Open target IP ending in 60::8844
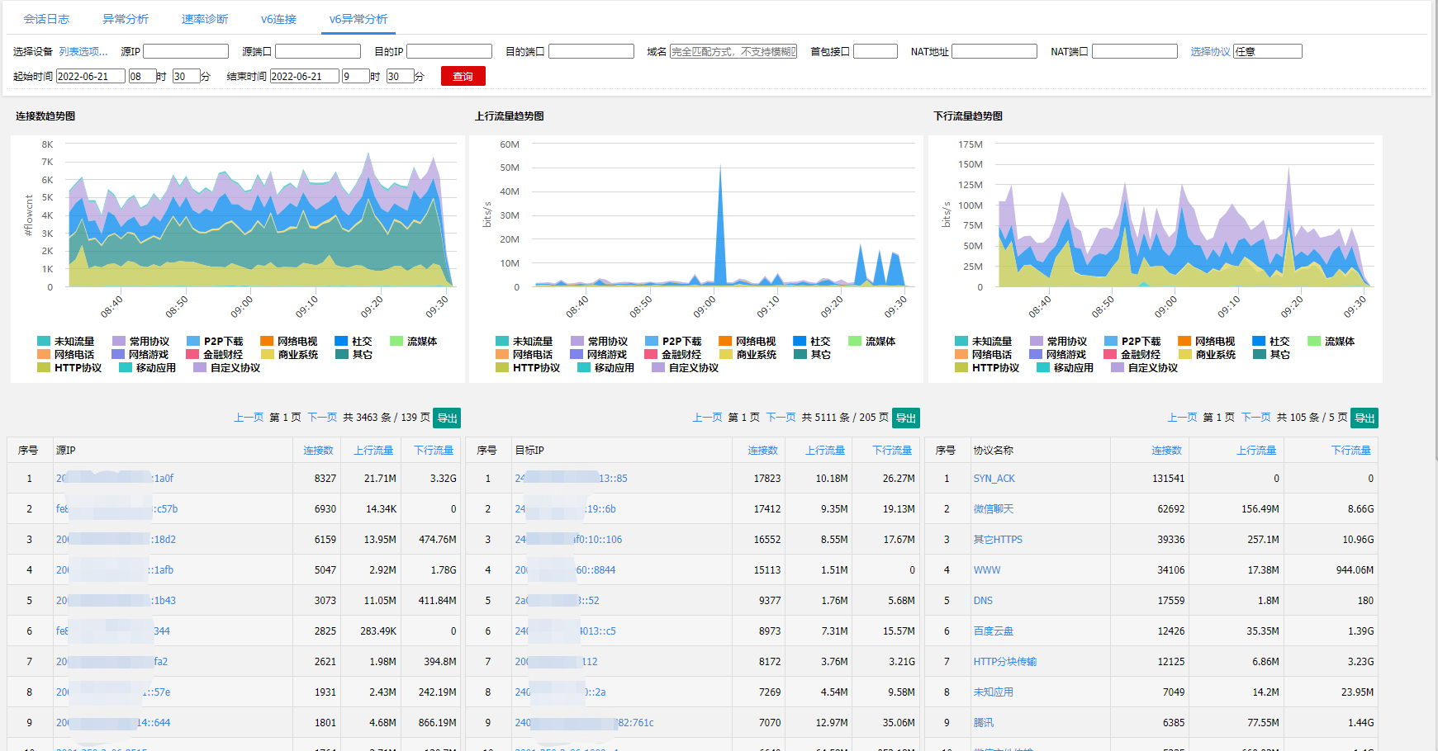Image resolution: width=1438 pixels, height=751 pixels. coord(565,569)
